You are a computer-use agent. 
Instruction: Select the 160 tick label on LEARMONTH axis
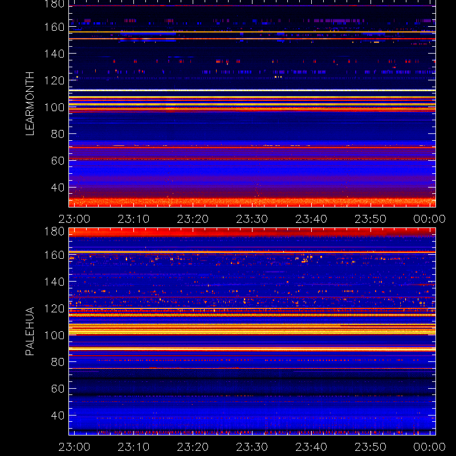[54, 27]
